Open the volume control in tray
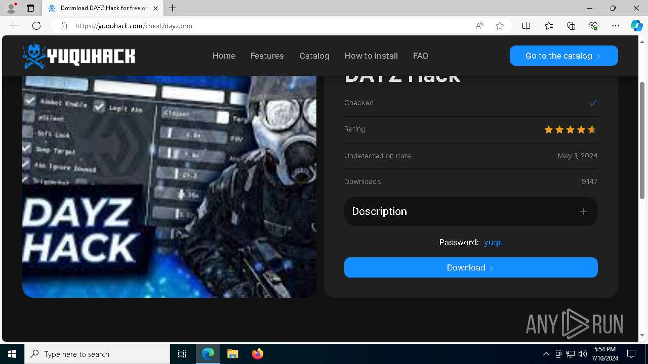 pyautogui.click(x=583, y=354)
